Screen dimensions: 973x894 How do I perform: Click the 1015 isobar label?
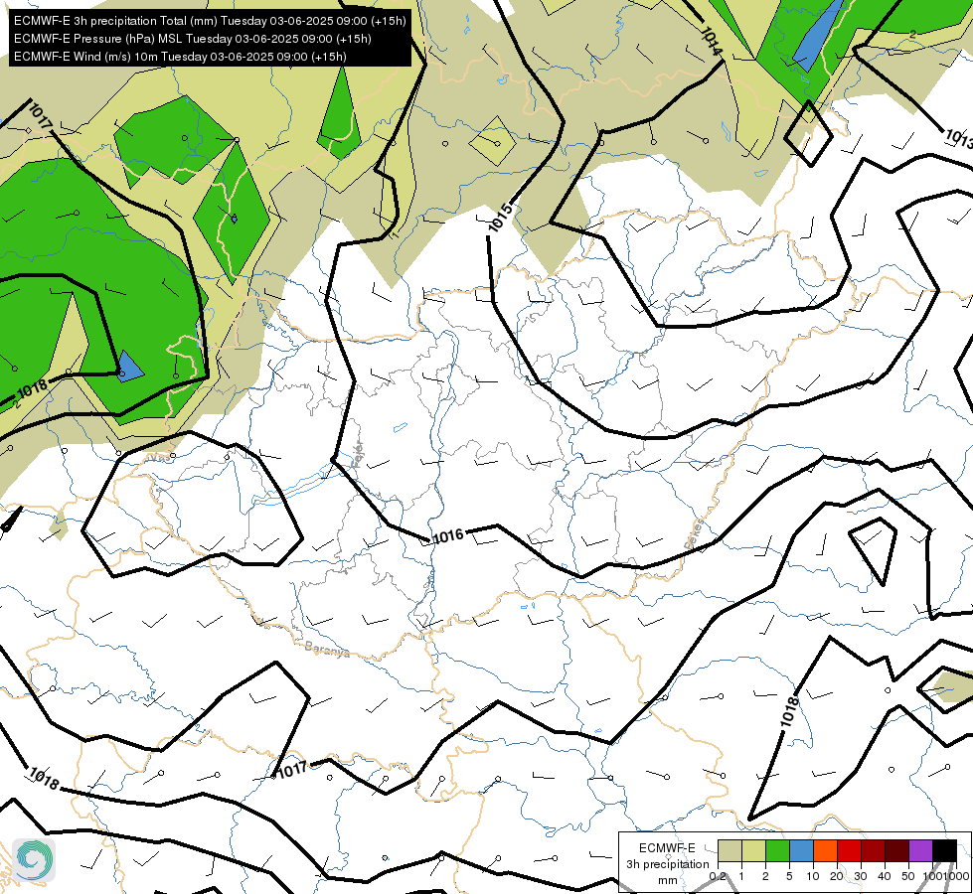tap(500, 218)
